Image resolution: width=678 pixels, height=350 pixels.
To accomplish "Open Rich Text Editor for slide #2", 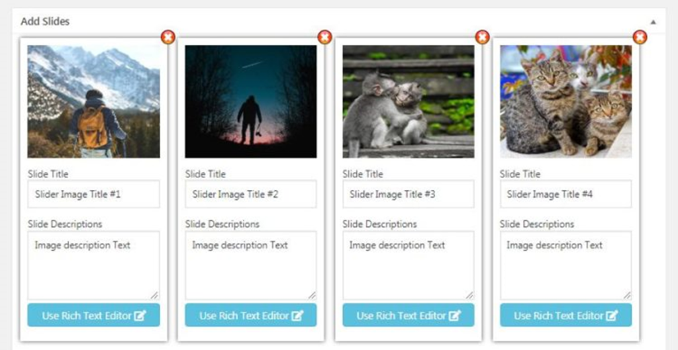I will click(x=250, y=316).
